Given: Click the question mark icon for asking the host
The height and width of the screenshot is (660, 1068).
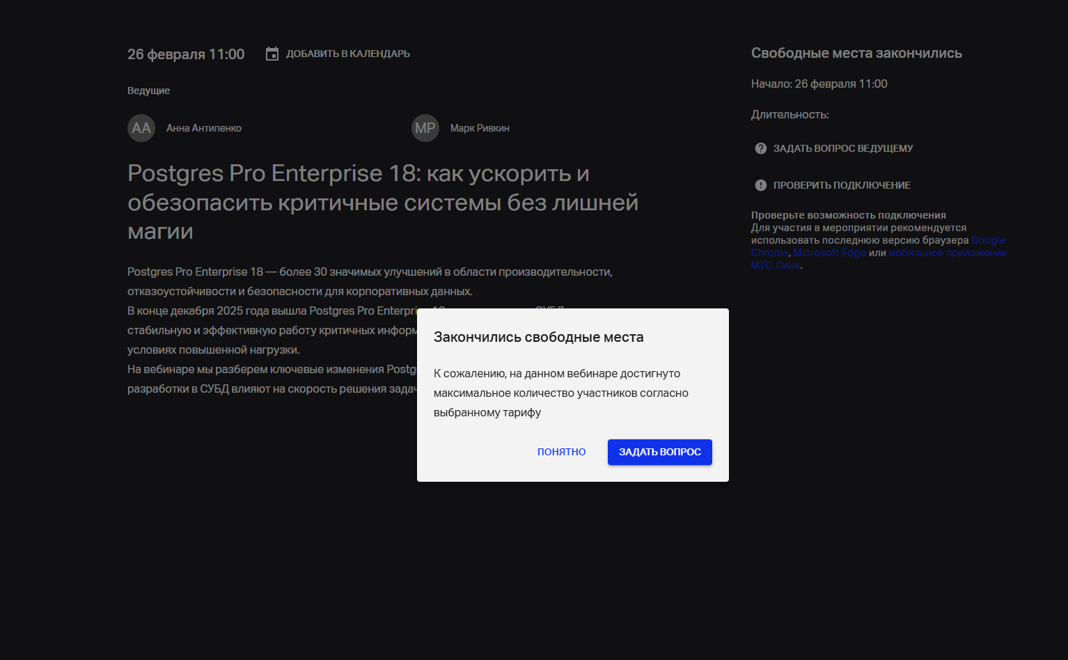Looking at the screenshot, I should point(761,148).
